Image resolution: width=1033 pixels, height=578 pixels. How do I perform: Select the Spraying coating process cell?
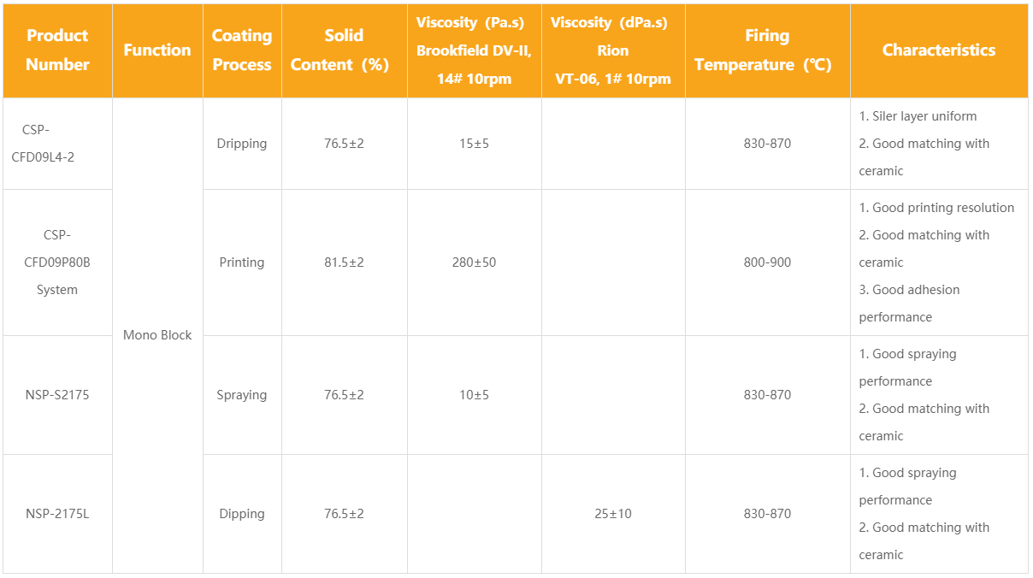pyautogui.click(x=242, y=395)
